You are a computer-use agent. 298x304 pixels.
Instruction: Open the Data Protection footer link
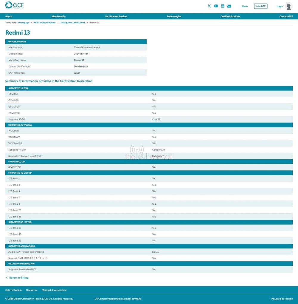coord(13,290)
